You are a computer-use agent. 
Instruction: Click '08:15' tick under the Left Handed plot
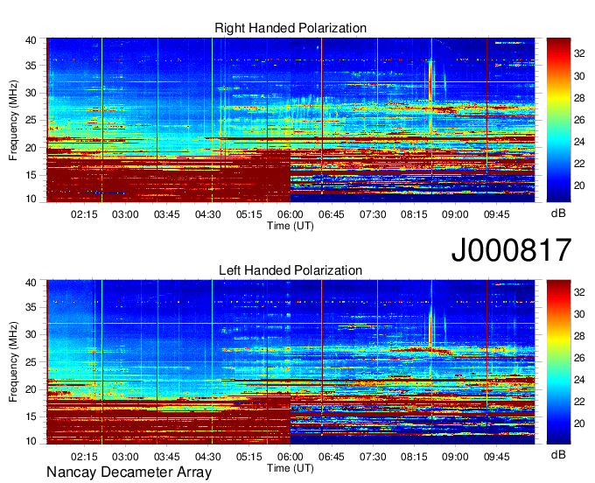414,457
